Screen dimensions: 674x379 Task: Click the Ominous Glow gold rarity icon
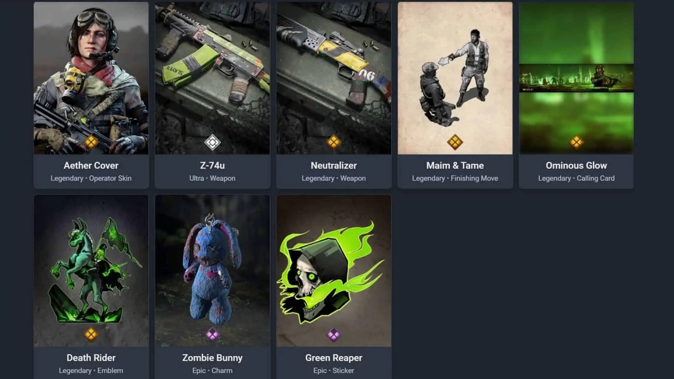576,142
